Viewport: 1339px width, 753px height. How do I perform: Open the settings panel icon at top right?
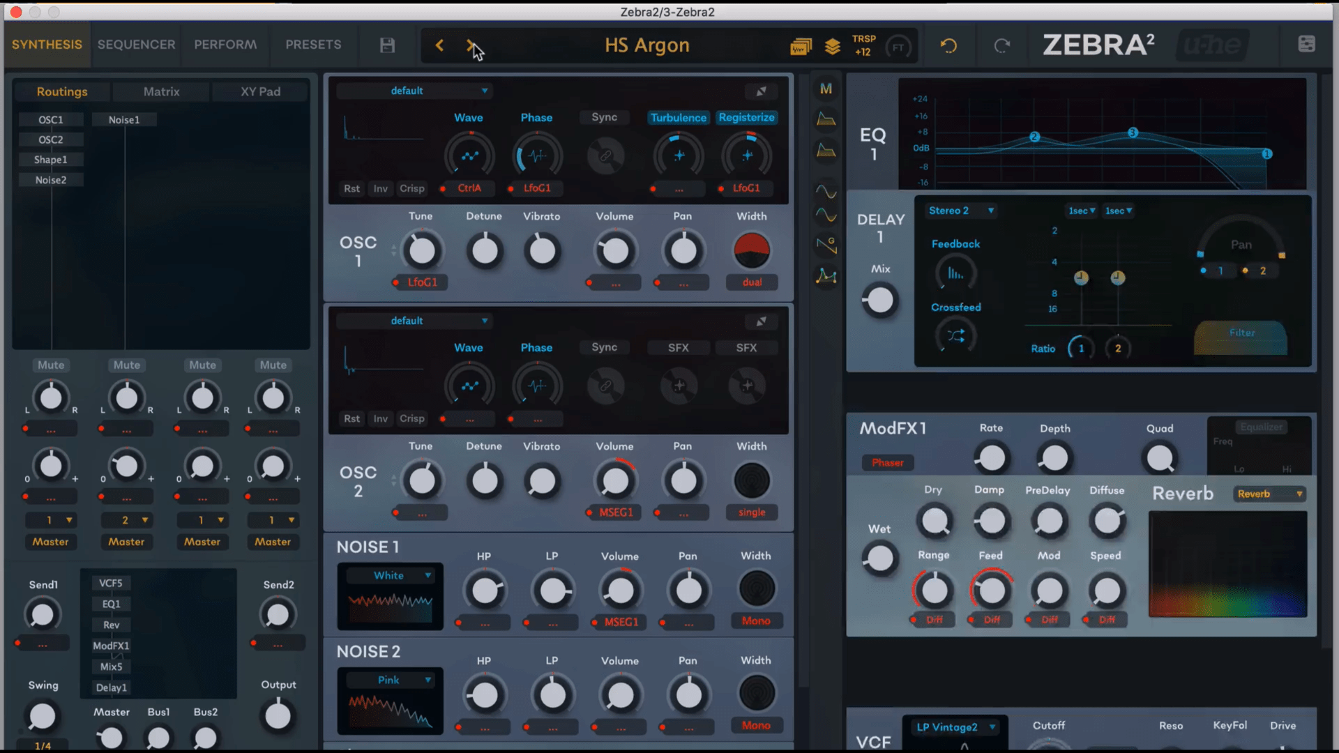point(1306,44)
